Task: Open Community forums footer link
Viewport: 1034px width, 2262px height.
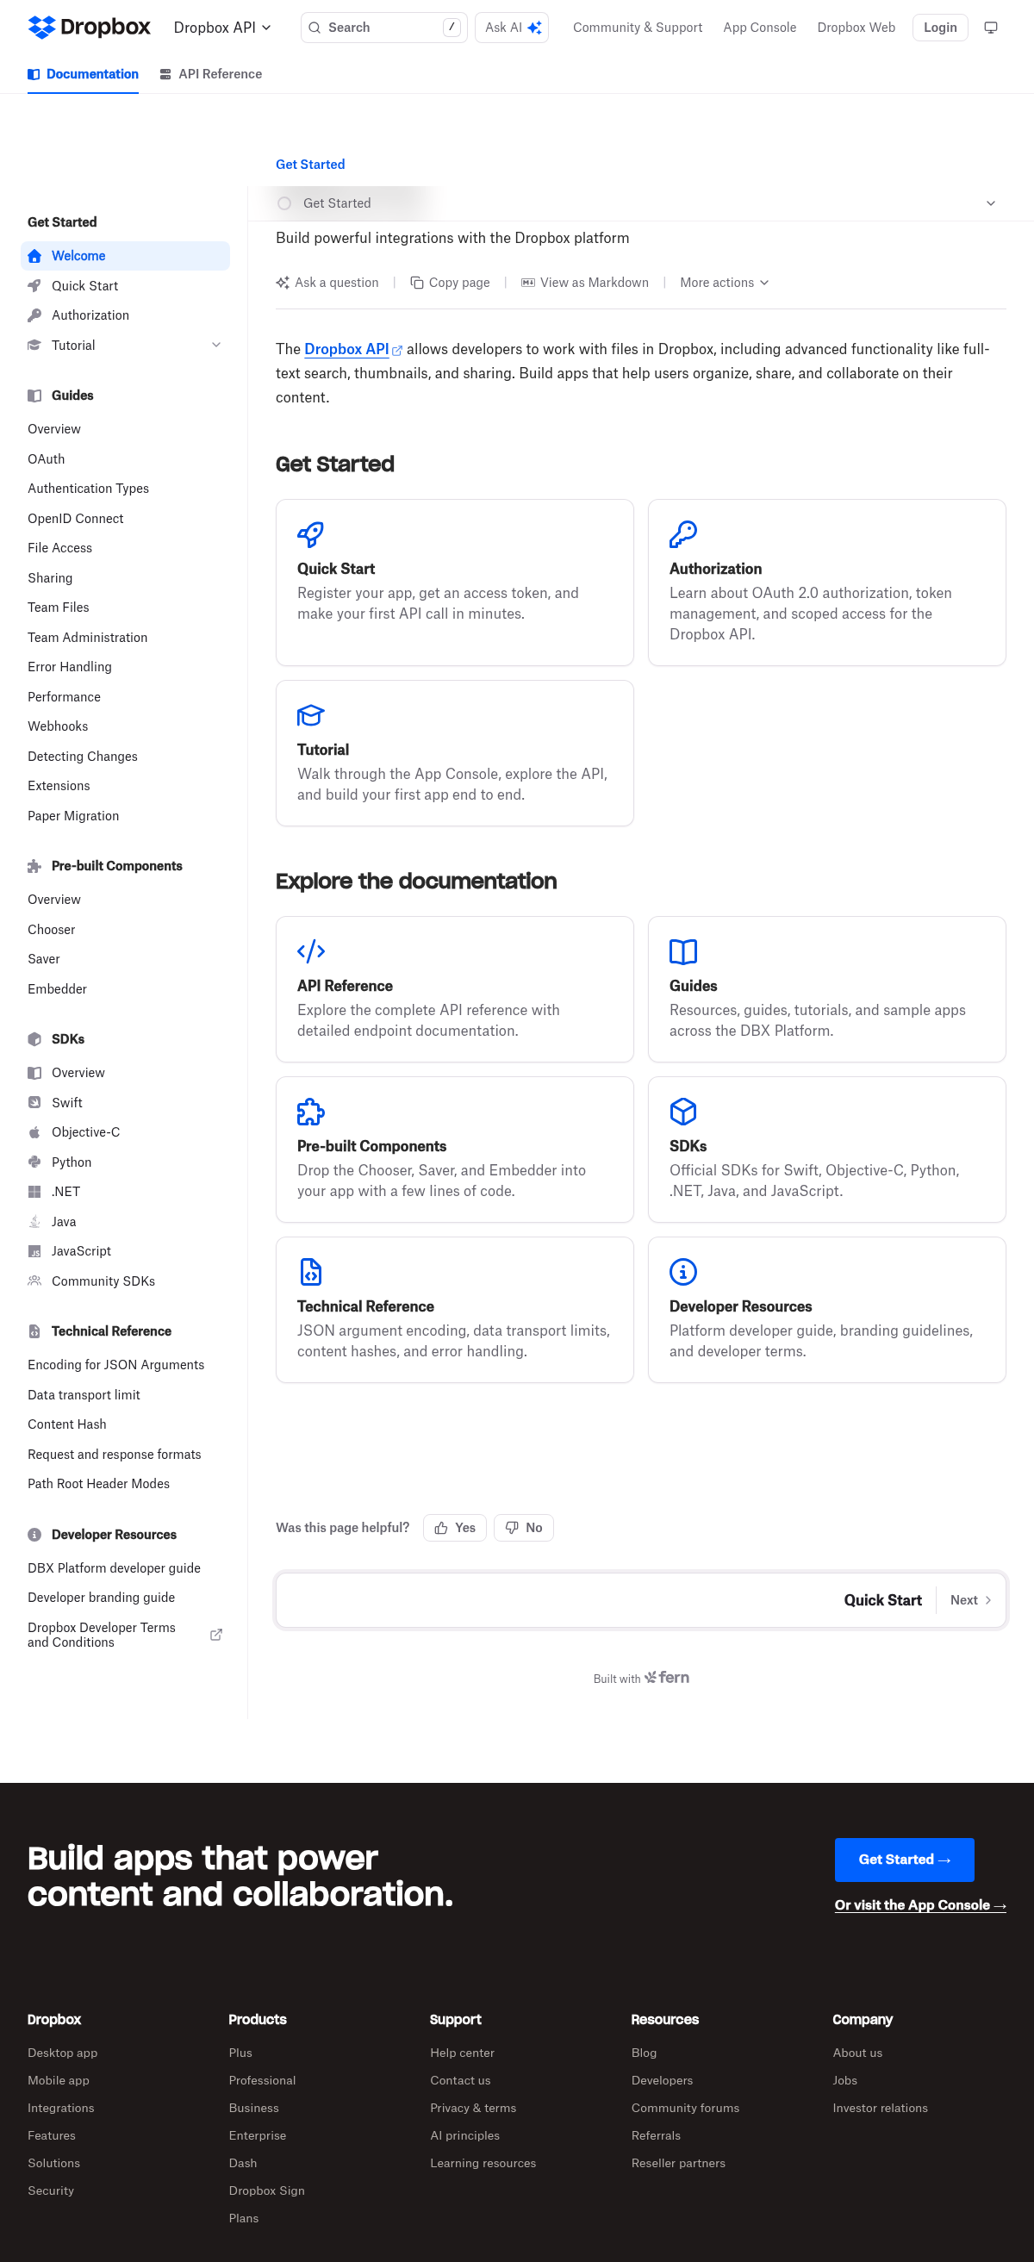Action: (686, 2109)
